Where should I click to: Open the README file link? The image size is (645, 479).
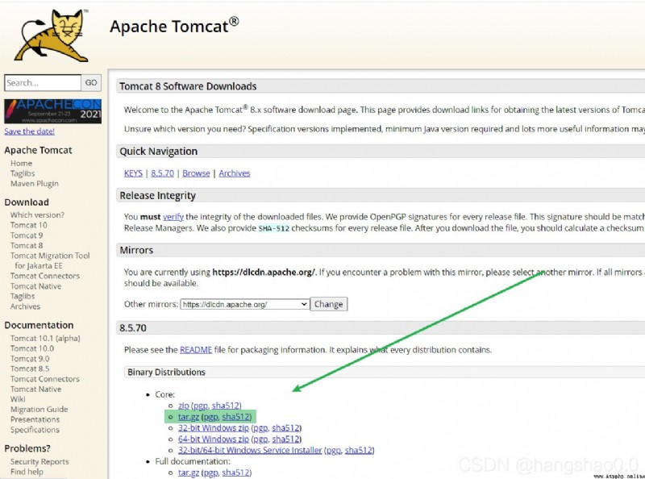click(196, 350)
